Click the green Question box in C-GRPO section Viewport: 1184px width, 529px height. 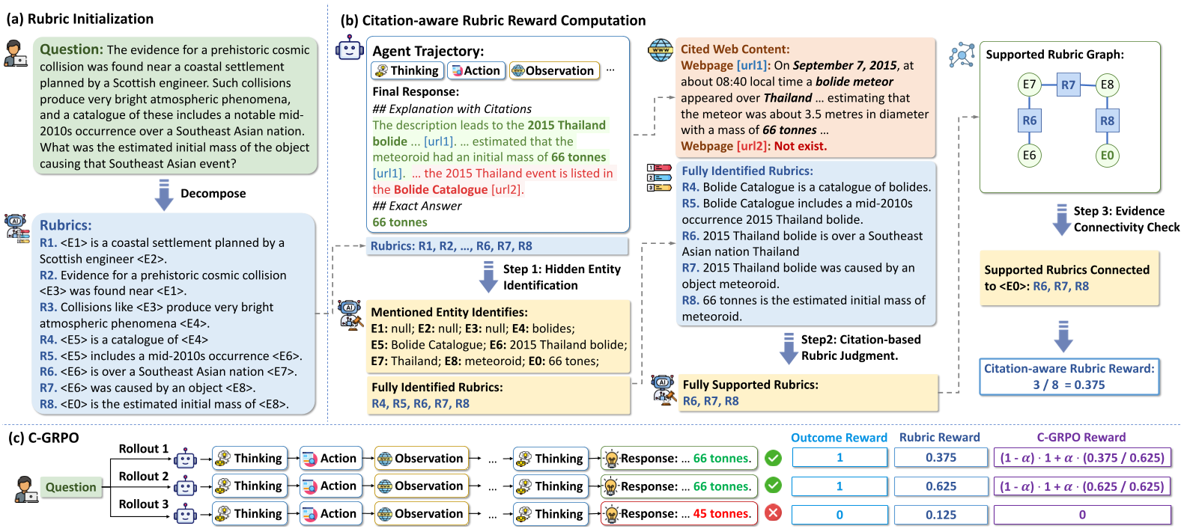click(70, 487)
